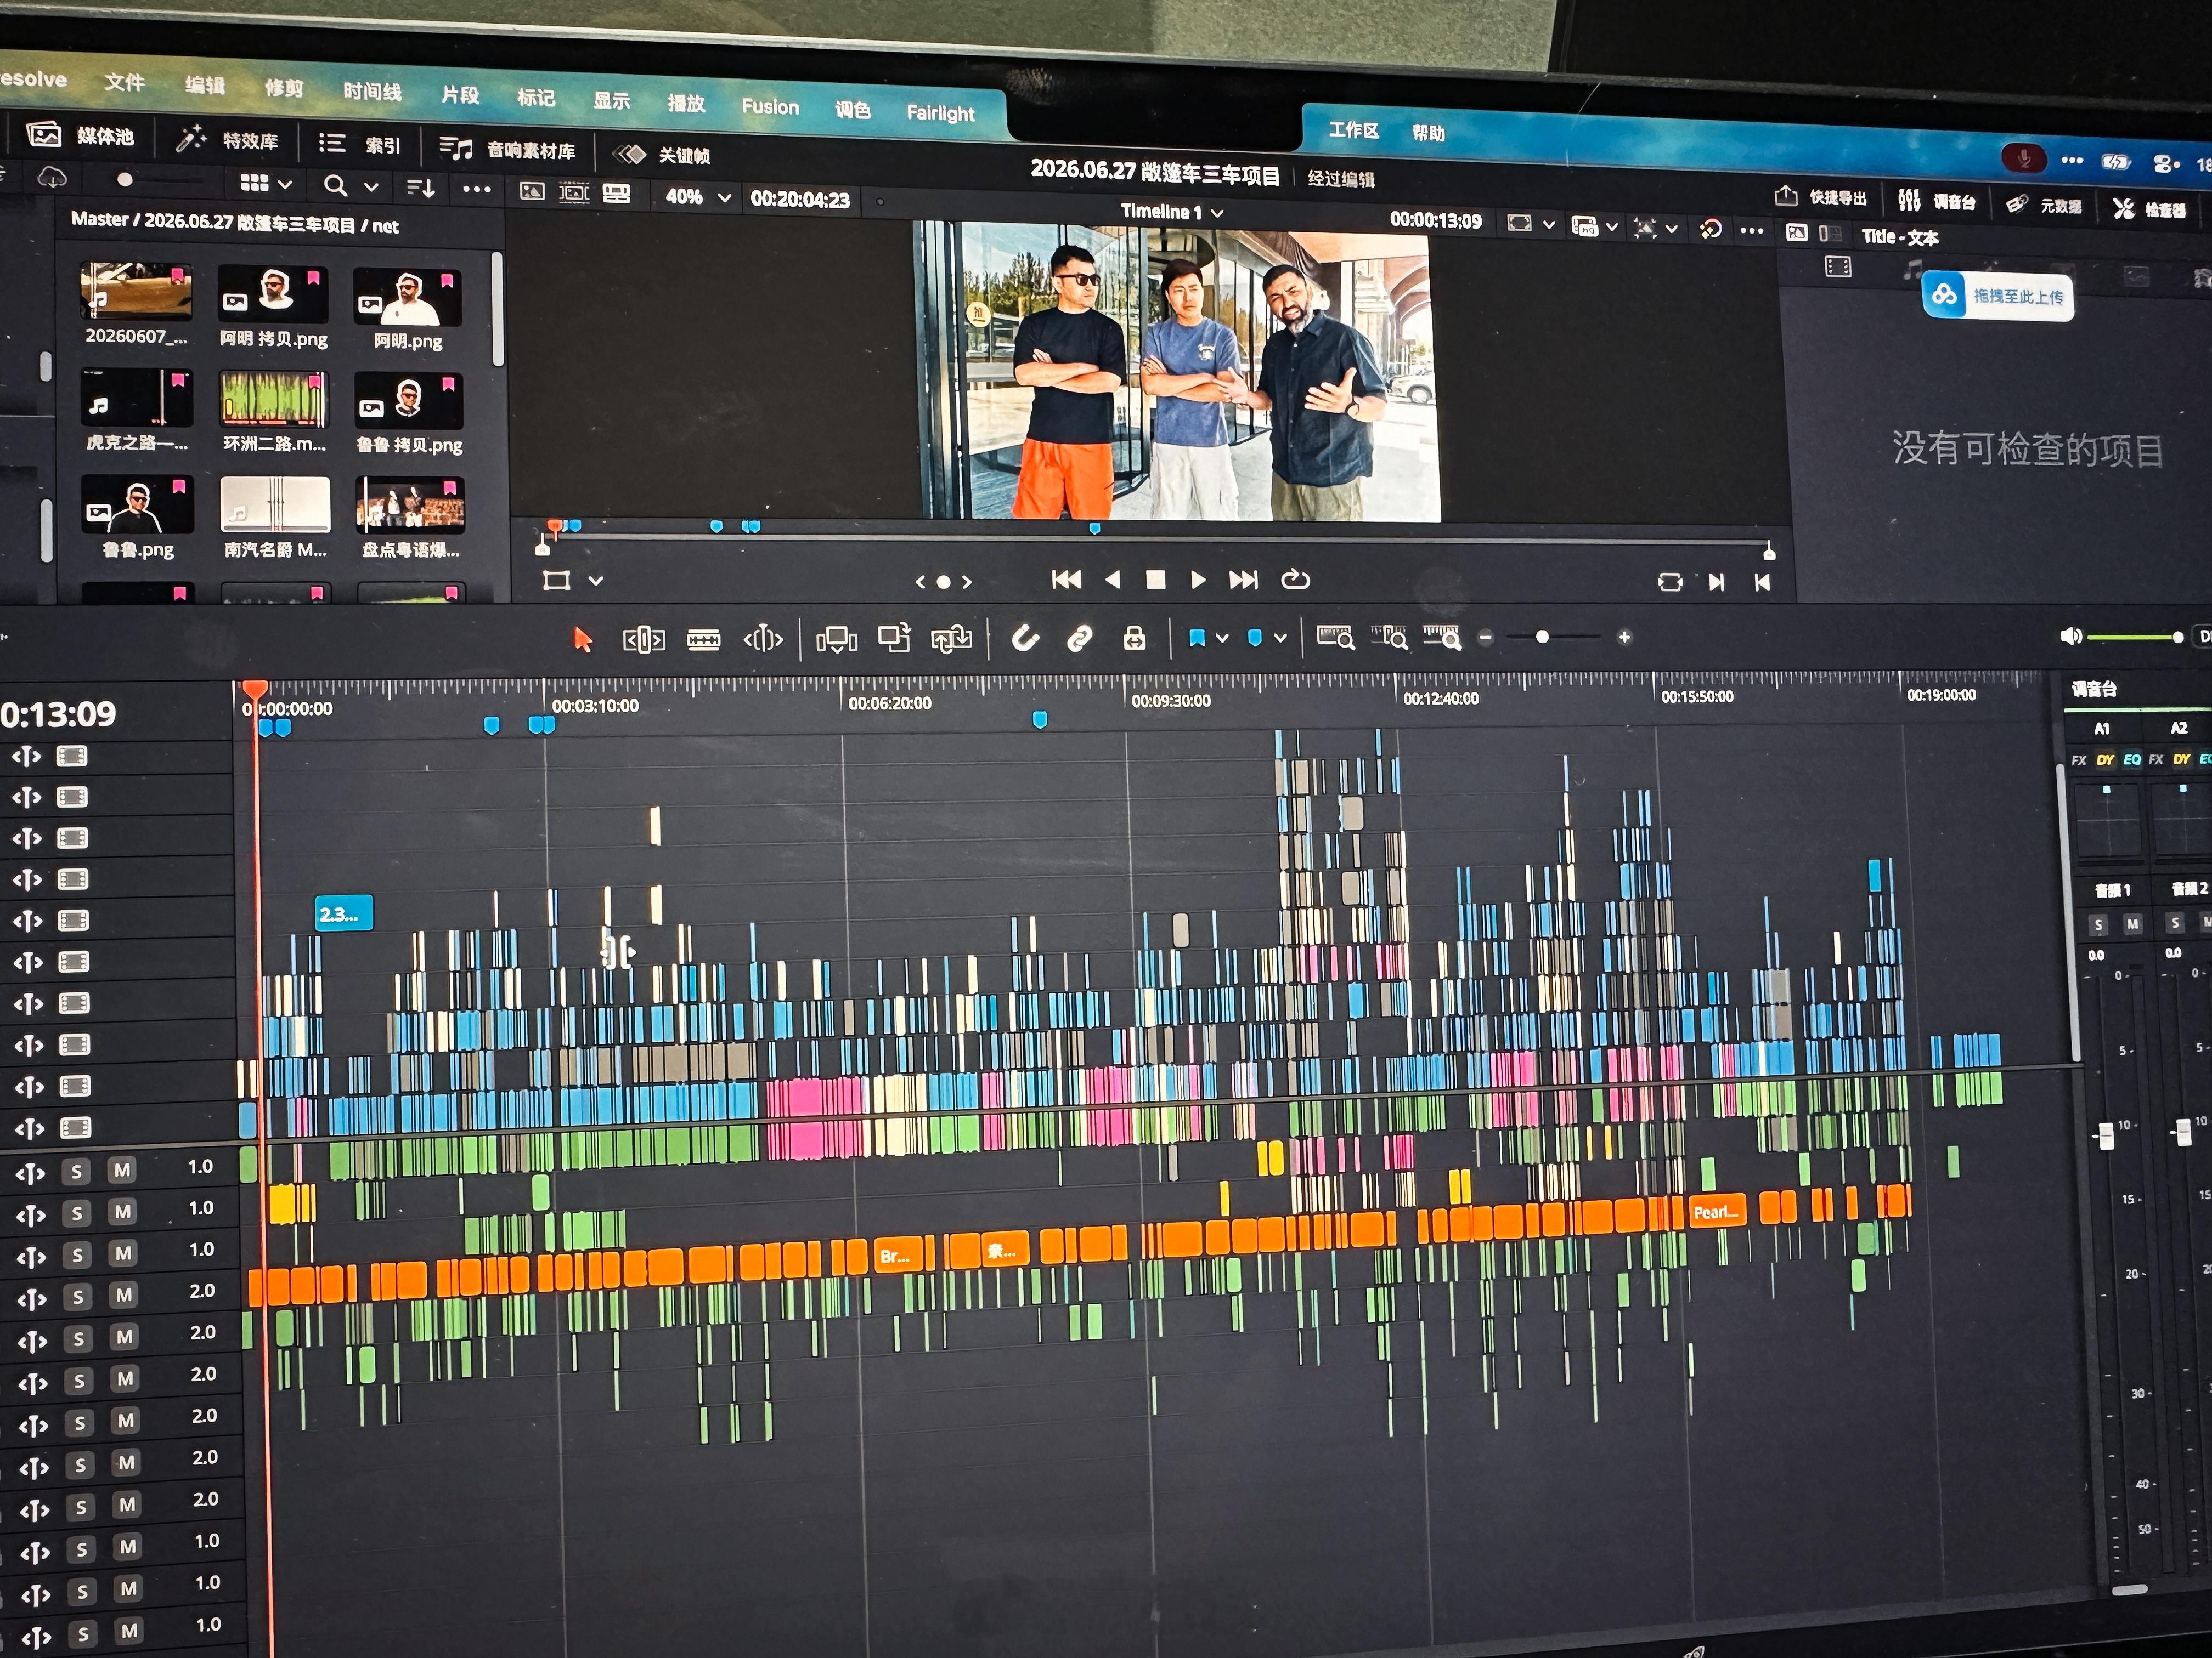This screenshot has width=2212, height=1658.
Task: Click the blue Marker icon in toolbar
Action: click(x=1254, y=638)
